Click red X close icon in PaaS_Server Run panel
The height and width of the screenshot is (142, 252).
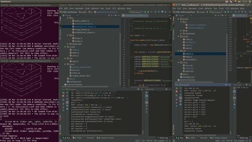click(63, 107)
